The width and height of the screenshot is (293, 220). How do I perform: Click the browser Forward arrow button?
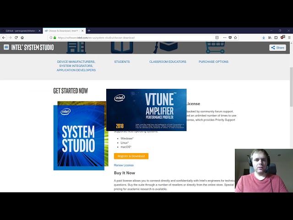[10, 38]
